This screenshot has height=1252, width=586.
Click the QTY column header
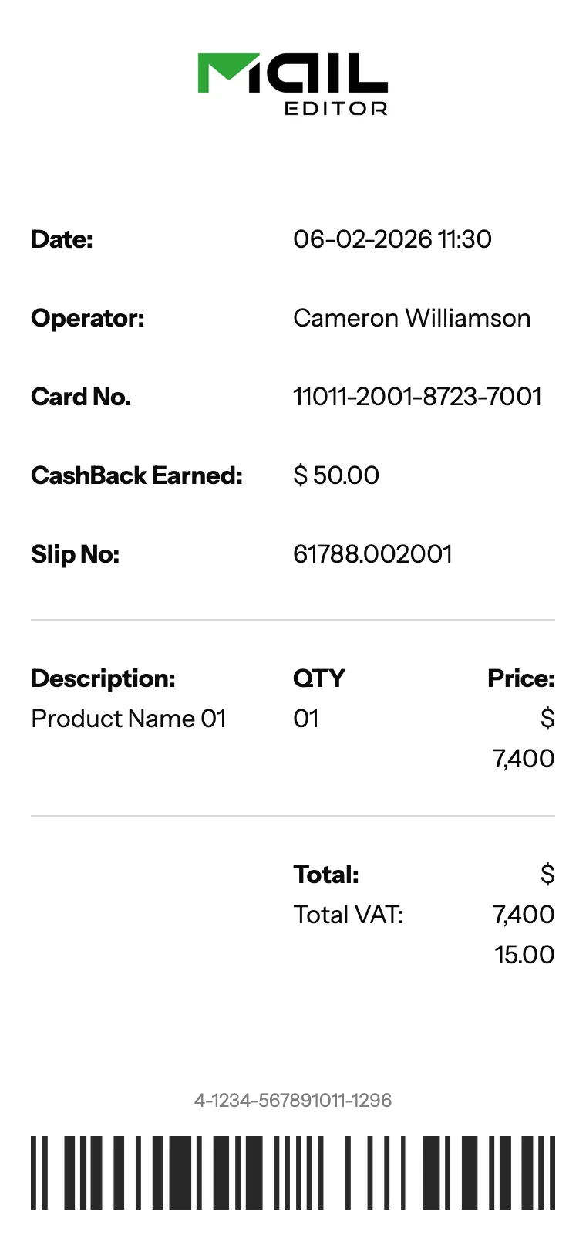coord(319,678)
